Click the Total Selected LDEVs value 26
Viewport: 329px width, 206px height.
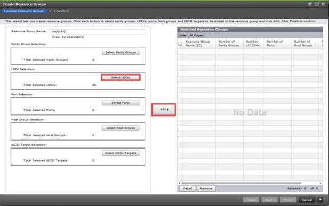click(94, 85)
